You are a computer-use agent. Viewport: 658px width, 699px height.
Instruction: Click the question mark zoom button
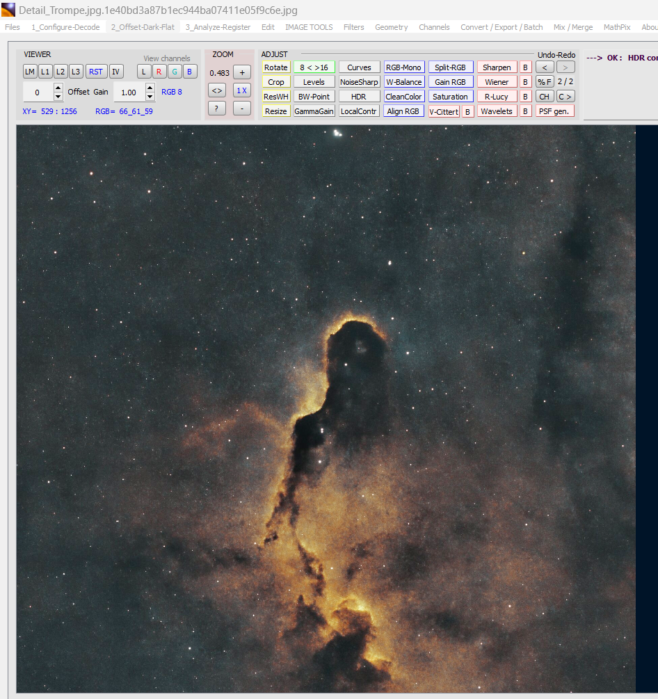[216, 108]
